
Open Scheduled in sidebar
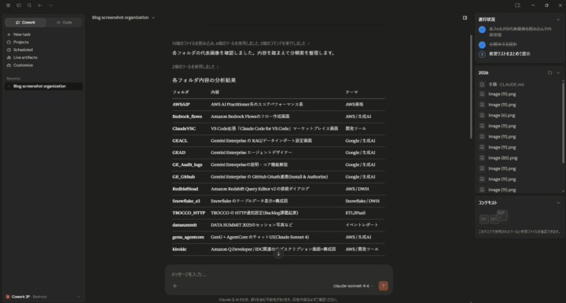click(23, 50)
